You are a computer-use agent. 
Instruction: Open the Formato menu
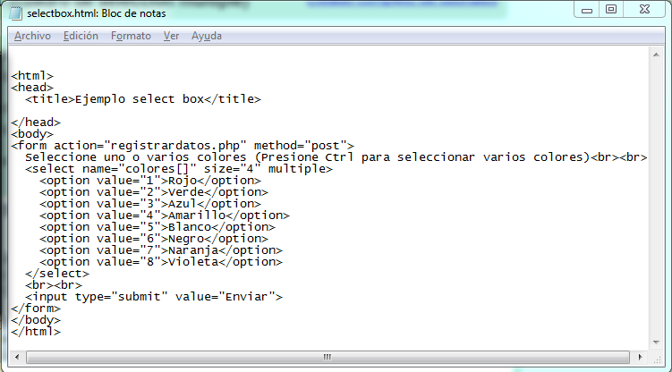point(131,36)
